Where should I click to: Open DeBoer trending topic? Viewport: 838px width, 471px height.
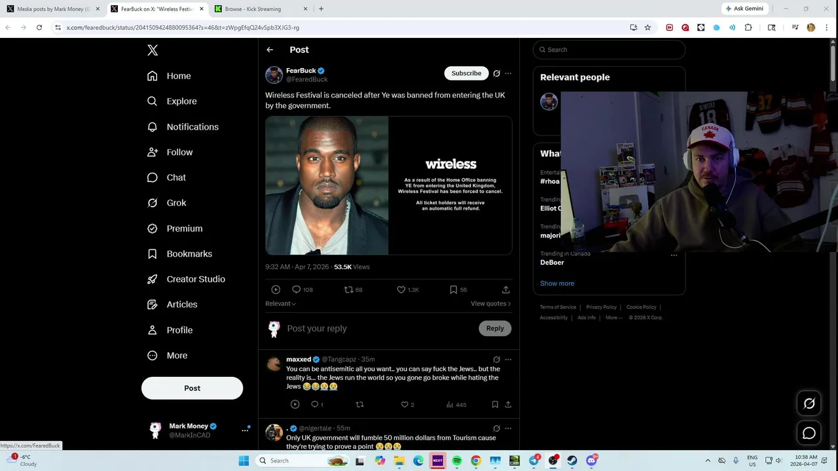point(552,262)
